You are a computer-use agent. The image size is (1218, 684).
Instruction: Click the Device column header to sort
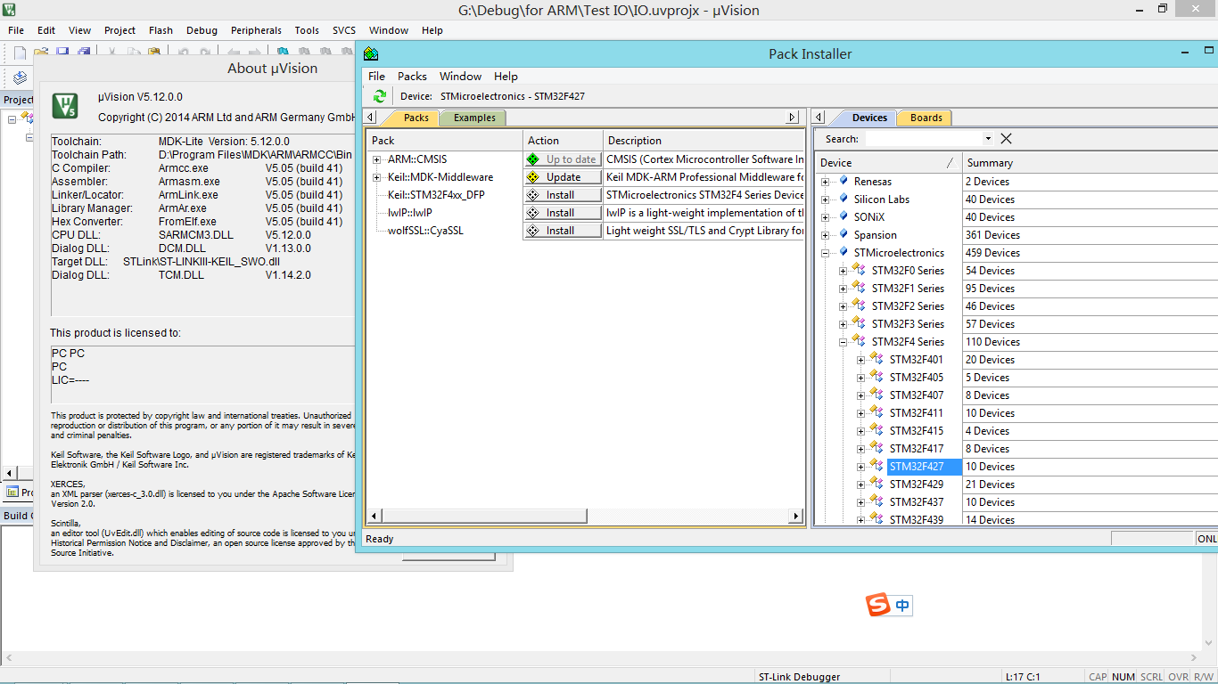(888, 163)
